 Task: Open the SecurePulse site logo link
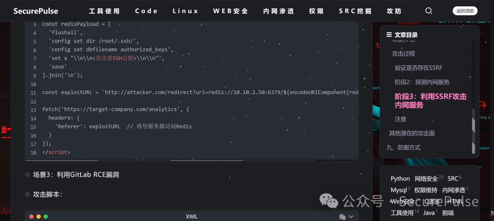click(36, 11)
